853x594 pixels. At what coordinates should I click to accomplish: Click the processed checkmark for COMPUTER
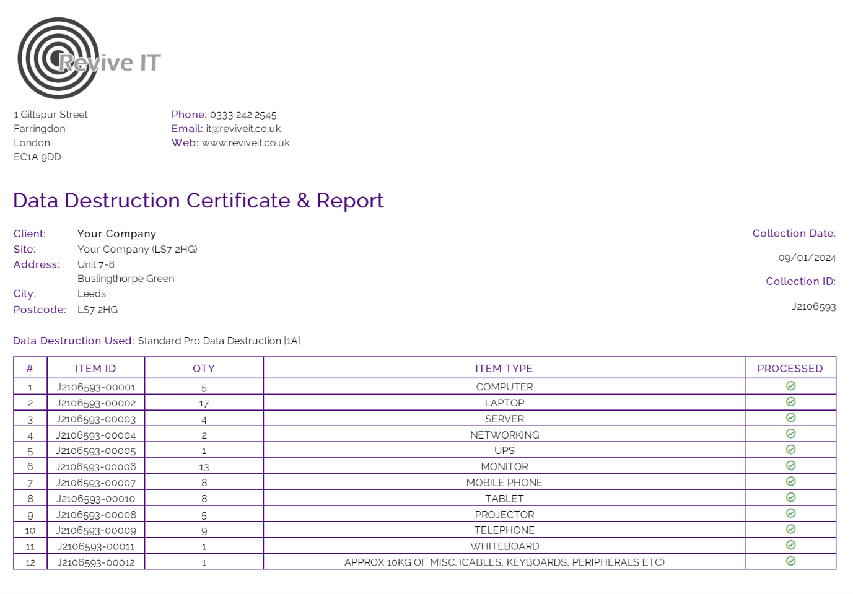click(x=791, y=387)
